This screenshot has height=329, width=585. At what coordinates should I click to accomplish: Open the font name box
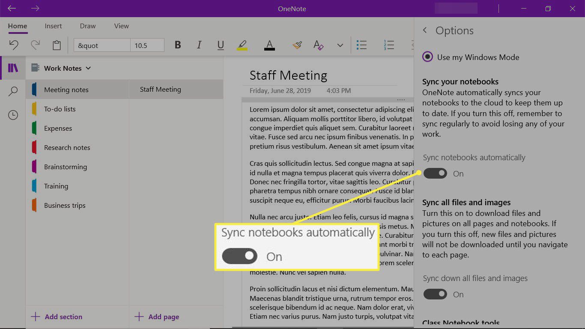(102, 45)
